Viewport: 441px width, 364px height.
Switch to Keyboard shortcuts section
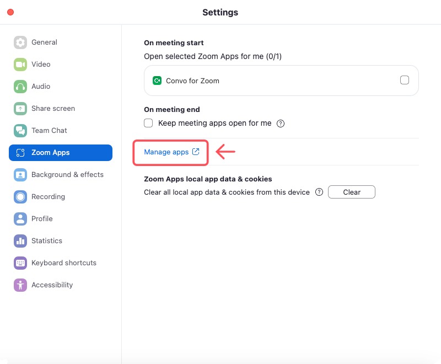click(x=63, y=263)
